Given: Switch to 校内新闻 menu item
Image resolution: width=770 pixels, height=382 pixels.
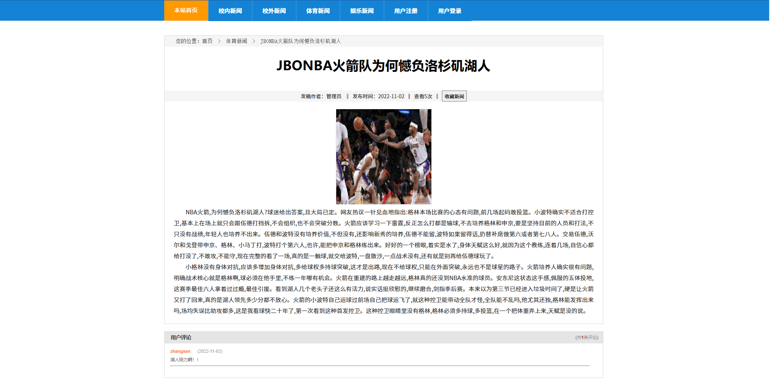Looking at the screenshot, I should [230, 11].
